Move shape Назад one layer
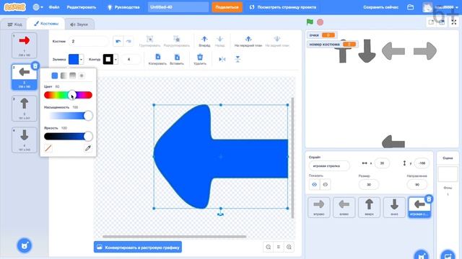Image resolution: width=462 pixels, height=259 pixels. pos(219,41)
